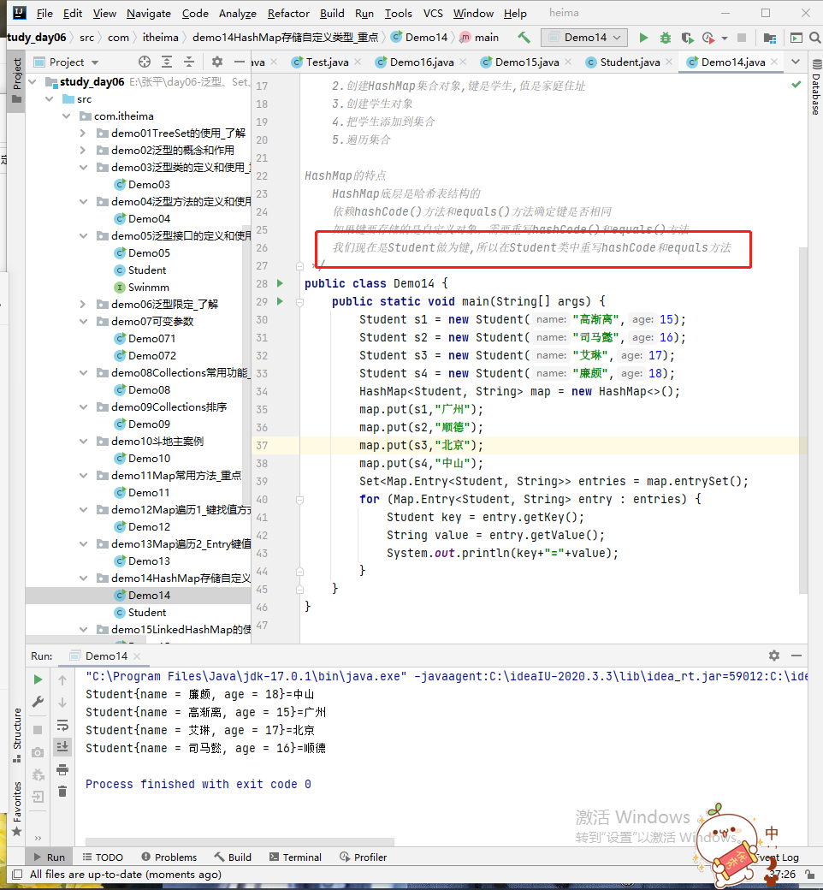Open the Project panel settings gear
823x890 pixels.
click(x=216, y=62)
